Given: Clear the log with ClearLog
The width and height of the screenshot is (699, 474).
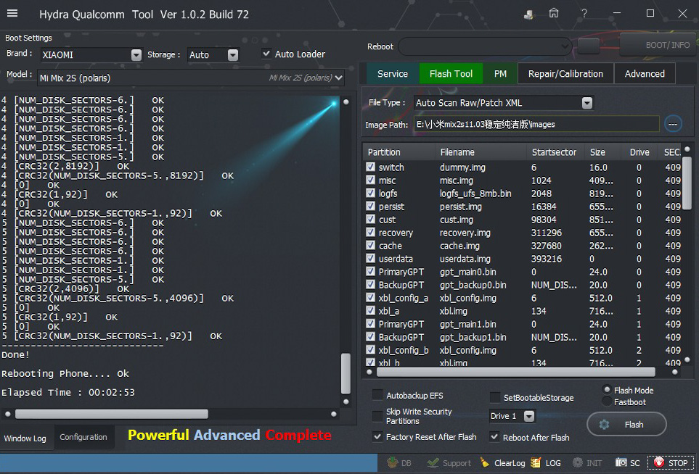Looking at the screenshot, I should [502, 463].
